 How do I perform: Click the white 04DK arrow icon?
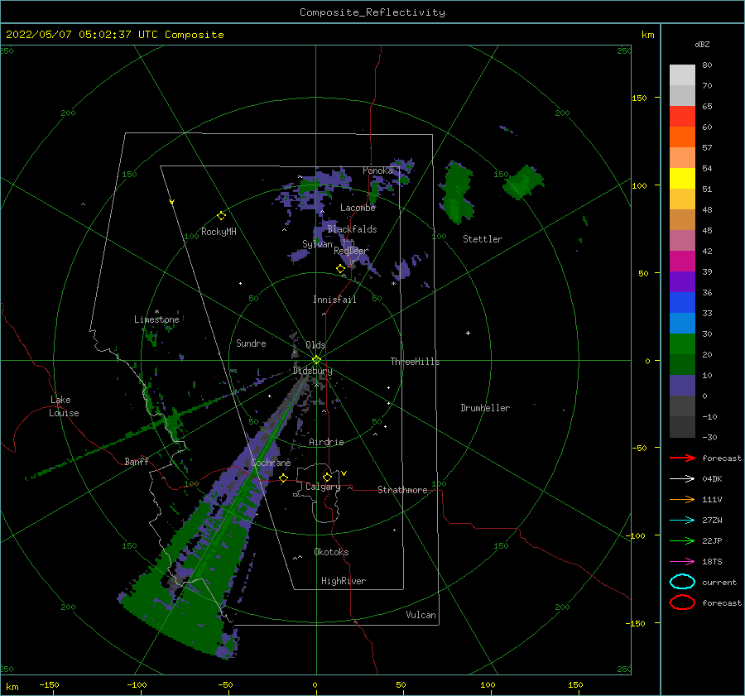tap(682, 479)
